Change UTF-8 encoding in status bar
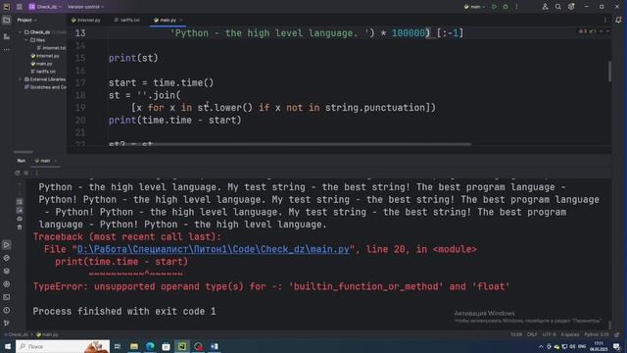627x353 pixels. (x=549, y=334)
